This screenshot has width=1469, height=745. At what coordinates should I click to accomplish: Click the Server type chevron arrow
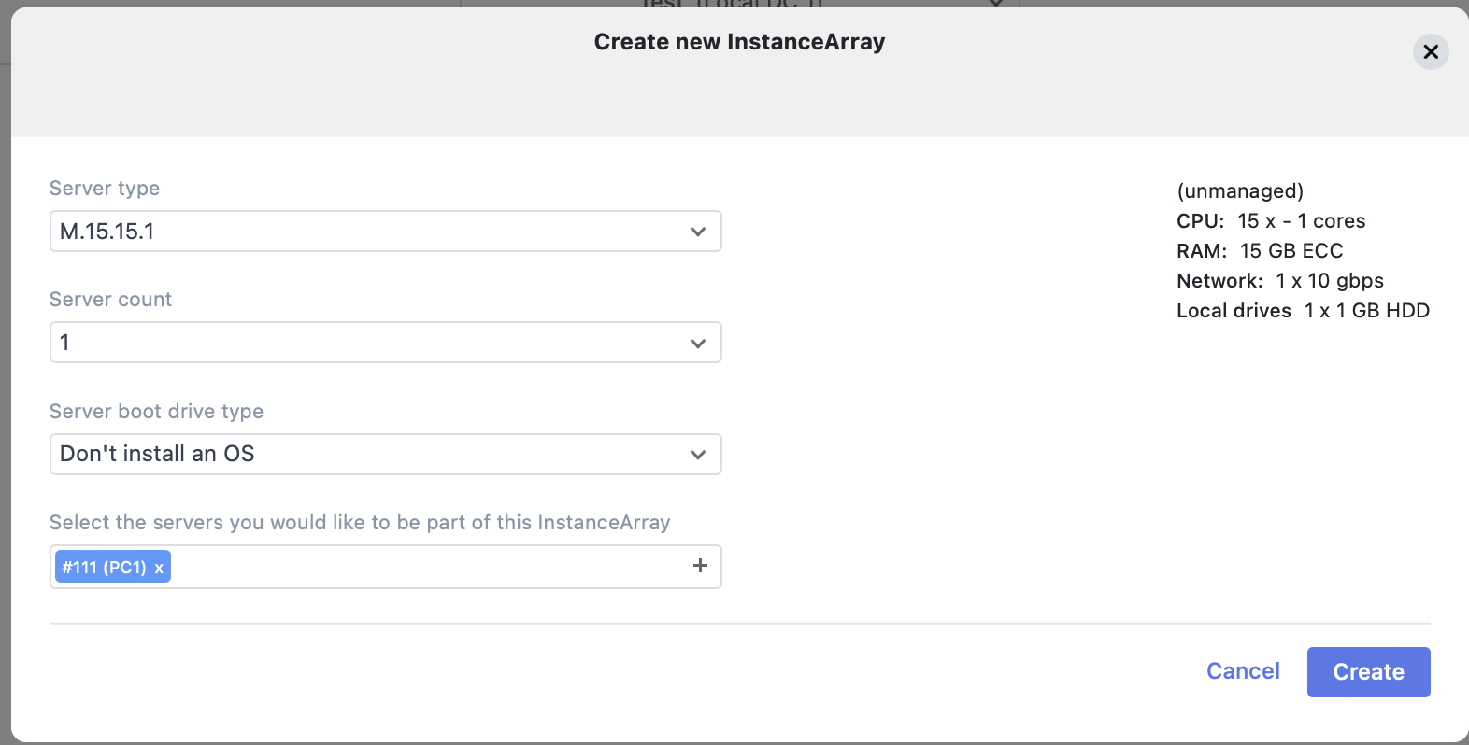(x=697, y=232)
